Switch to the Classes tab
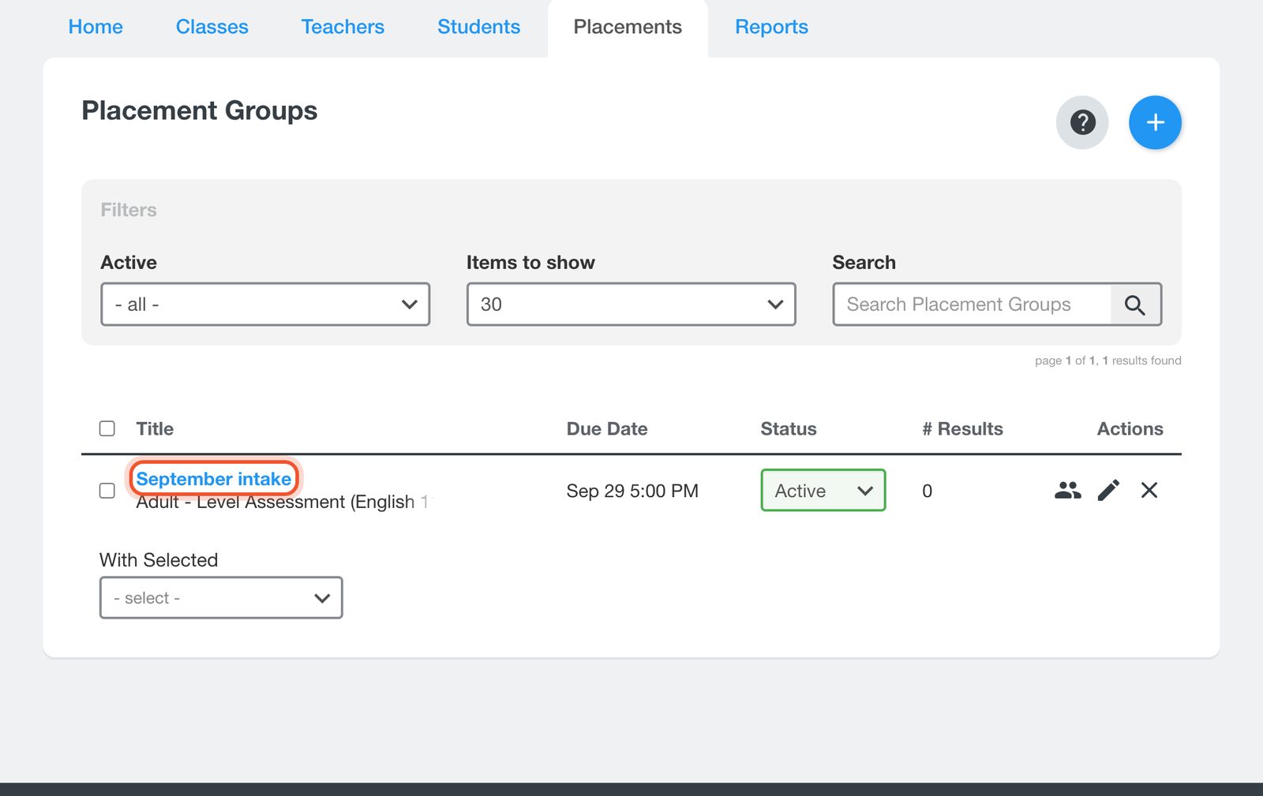Viewport: 1263px width, 796px height. [x=212, y=27]
